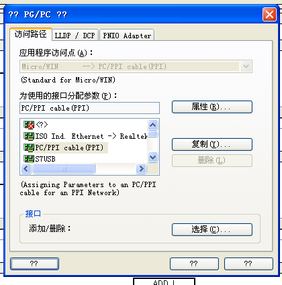Click the unknown <?> interface icon
This screenshot has width=282, height=285.
(29, 125)
